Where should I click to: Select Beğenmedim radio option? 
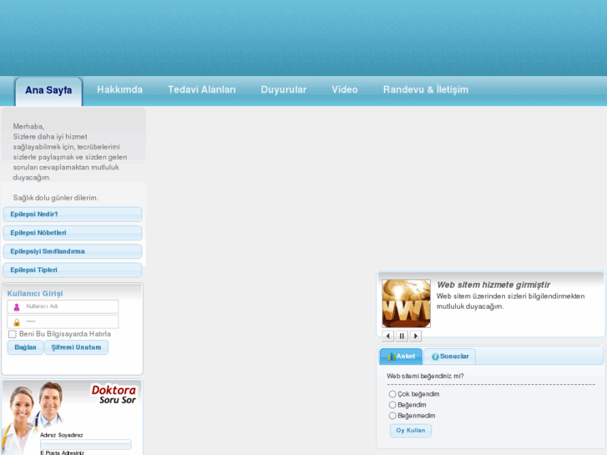tap(392, 416)
